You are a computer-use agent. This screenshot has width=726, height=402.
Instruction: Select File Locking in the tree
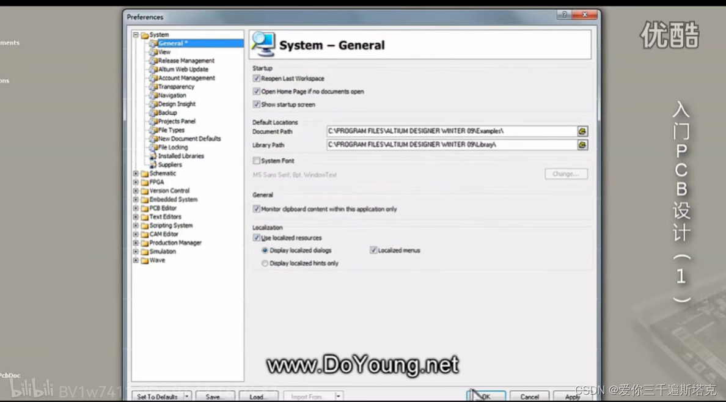(x=173, y=147)
